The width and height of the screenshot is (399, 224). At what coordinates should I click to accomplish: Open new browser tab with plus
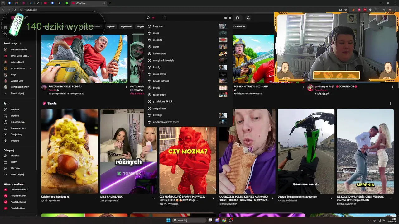(x=110, y=3)
